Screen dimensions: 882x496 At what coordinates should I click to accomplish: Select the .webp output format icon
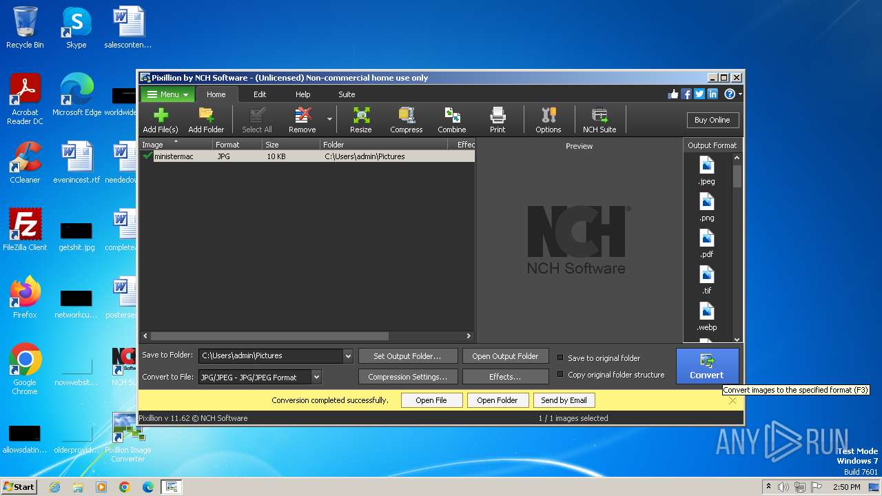click(x=707, y=317)
